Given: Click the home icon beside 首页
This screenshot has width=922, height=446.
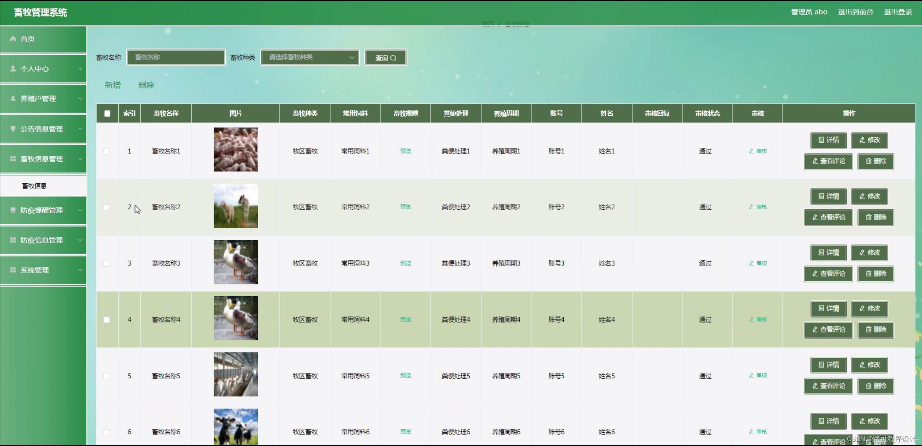Looking at the screenshot, I should coord(13,39).
